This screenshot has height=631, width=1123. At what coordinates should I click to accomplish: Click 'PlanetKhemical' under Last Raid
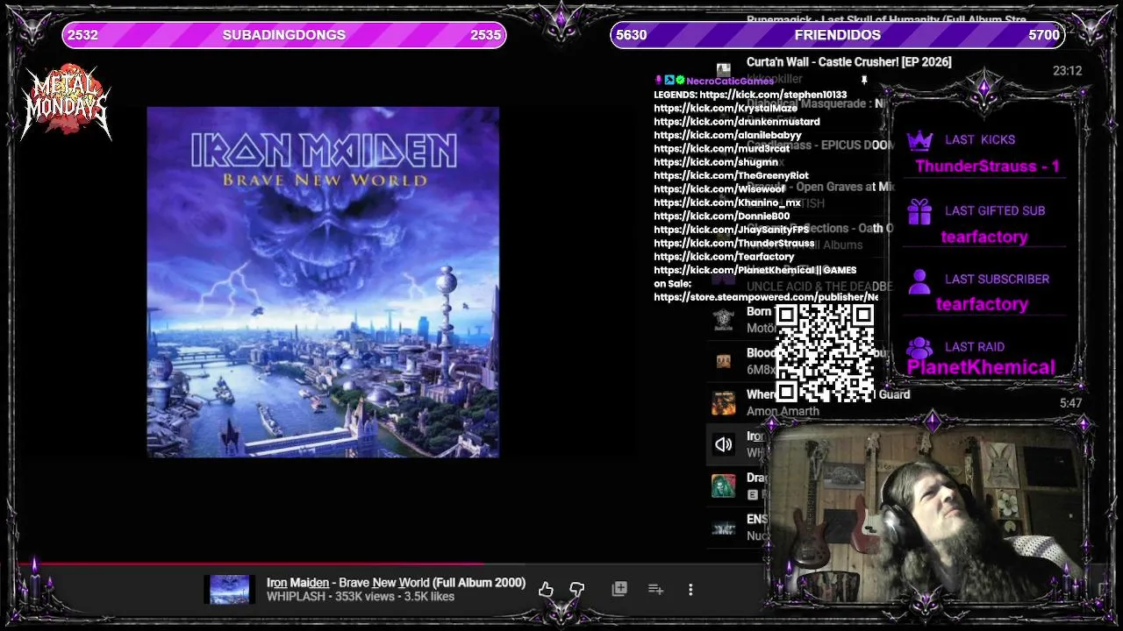[x=981, y=367]
